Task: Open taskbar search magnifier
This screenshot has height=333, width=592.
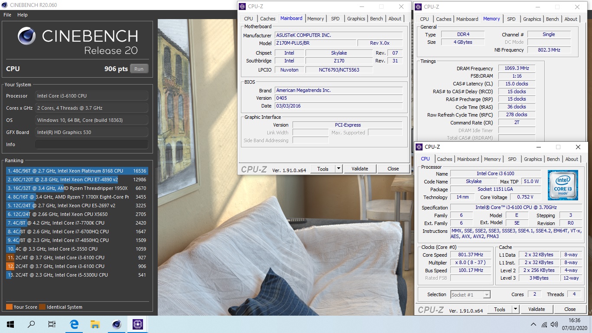Action: point(31,324)
